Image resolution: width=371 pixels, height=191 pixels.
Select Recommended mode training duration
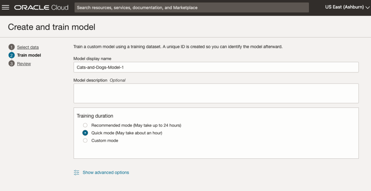point(85,125)
